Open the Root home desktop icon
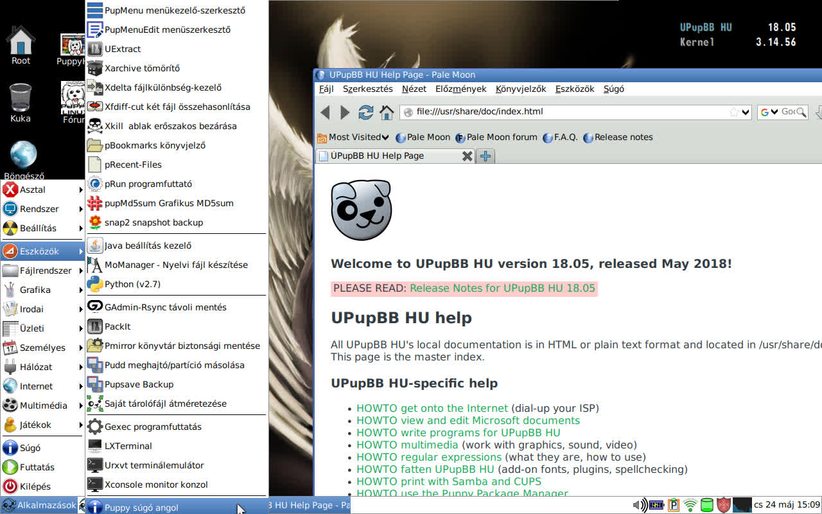 21,45
